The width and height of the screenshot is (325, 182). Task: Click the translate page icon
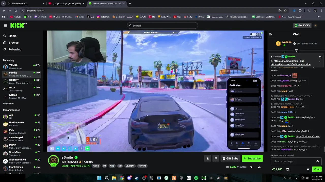(x=280, y=11)
